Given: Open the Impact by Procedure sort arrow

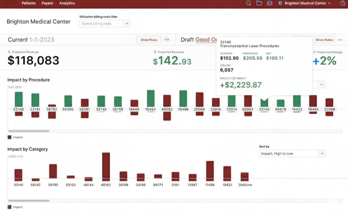Looking at the screenshot, I should pos(321,84).
